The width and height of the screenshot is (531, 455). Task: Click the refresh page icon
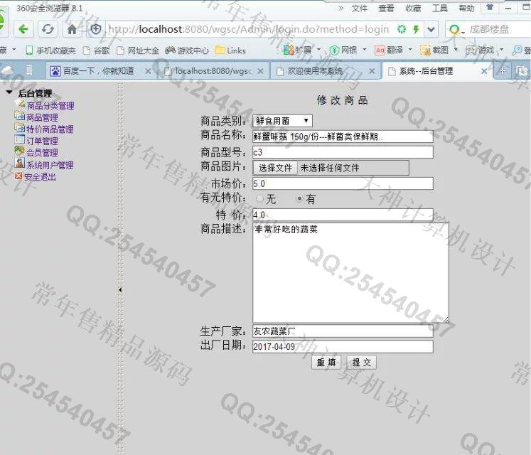(48, 30)
